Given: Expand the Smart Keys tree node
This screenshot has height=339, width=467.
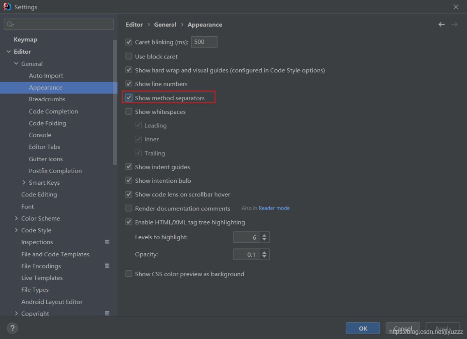Looking at the screenshot, I should [x=24, y=182].
